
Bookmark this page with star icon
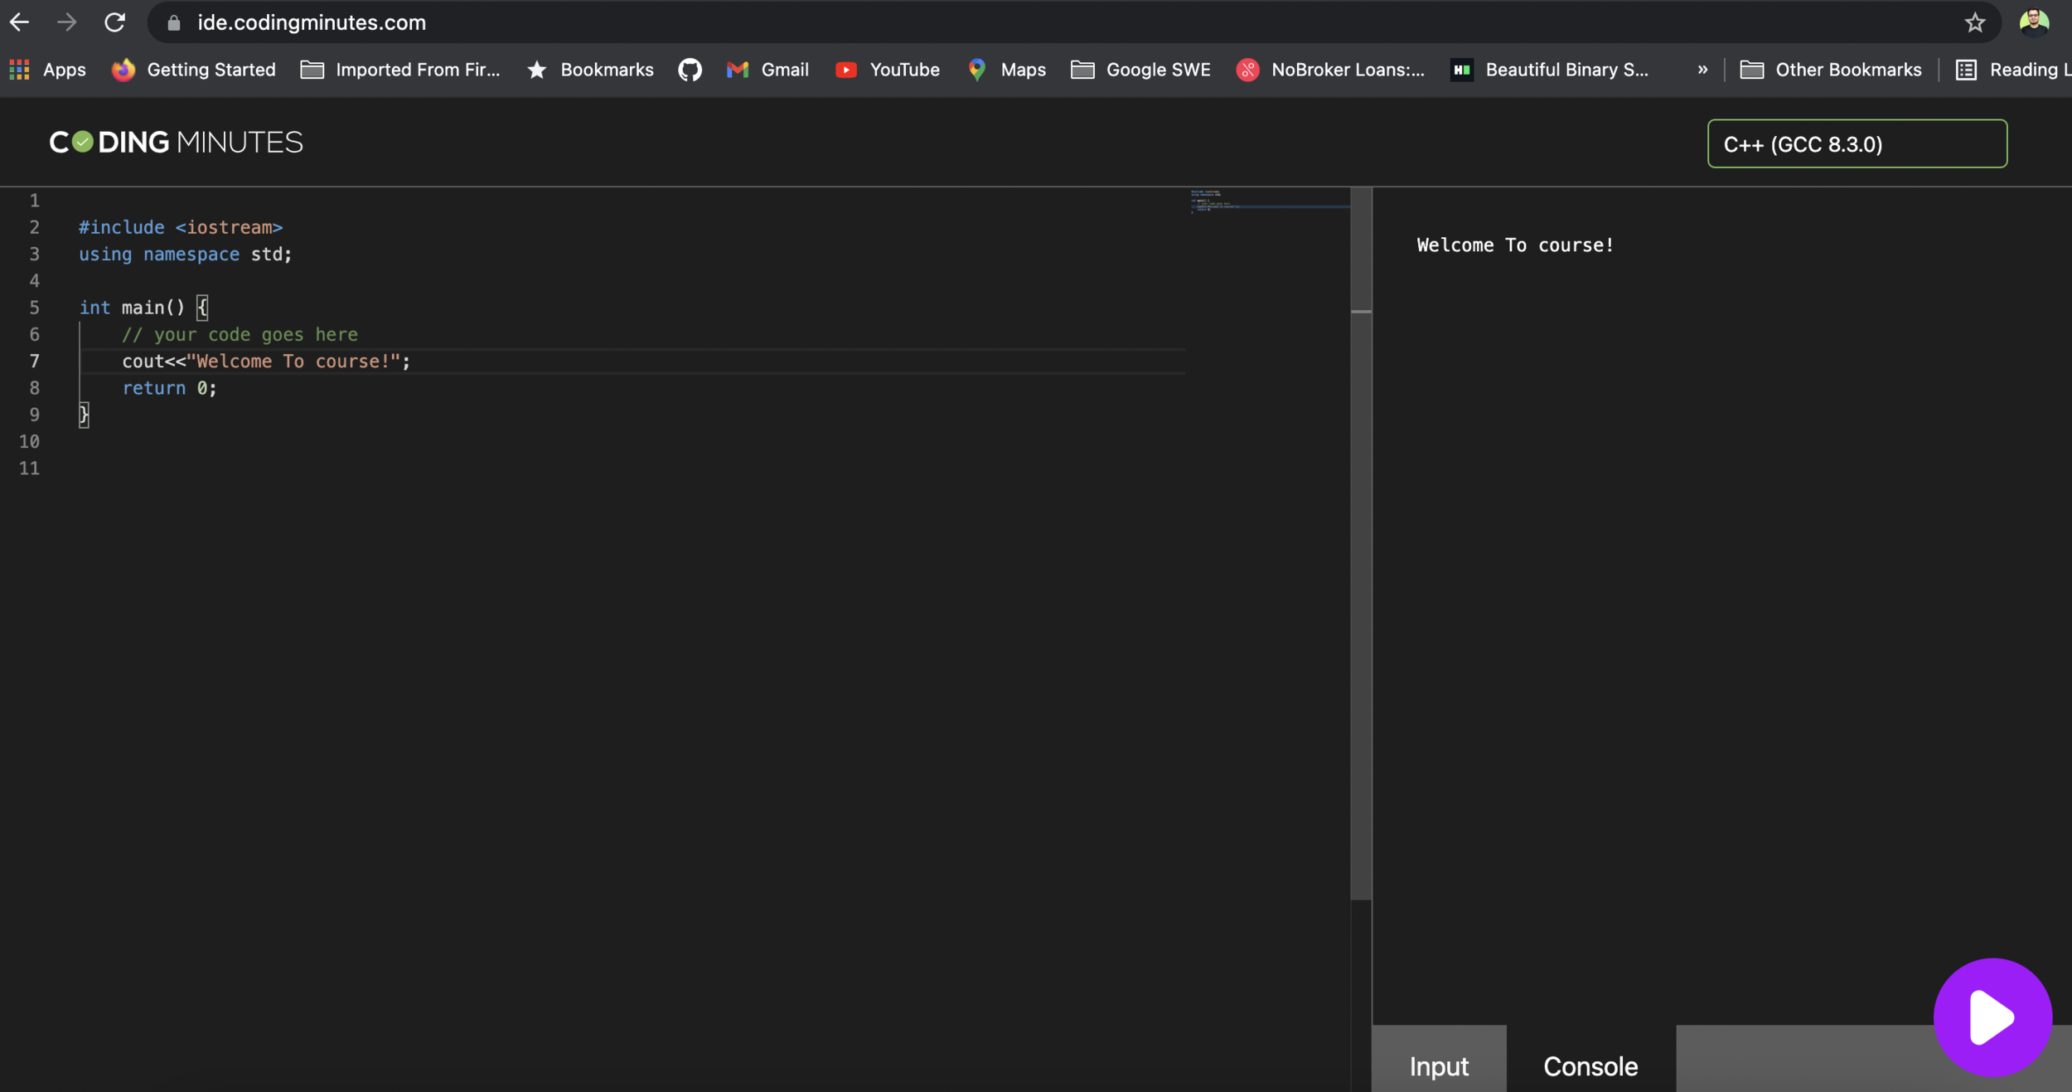[1974, 22]
